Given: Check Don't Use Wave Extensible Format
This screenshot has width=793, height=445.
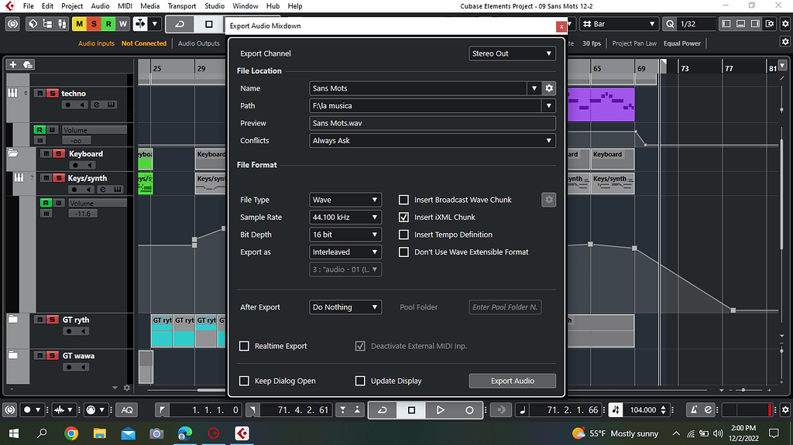Looking at the screenshot, I should point(403,252).
